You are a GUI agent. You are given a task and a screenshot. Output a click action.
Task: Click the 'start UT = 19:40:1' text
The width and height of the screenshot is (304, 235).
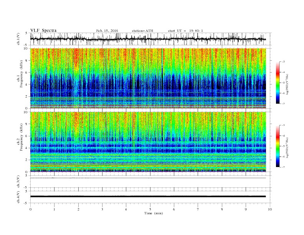point(185,31)
